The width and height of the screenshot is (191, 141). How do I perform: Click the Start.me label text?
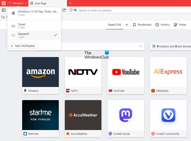pyautogui.click(x=33, y=134)
